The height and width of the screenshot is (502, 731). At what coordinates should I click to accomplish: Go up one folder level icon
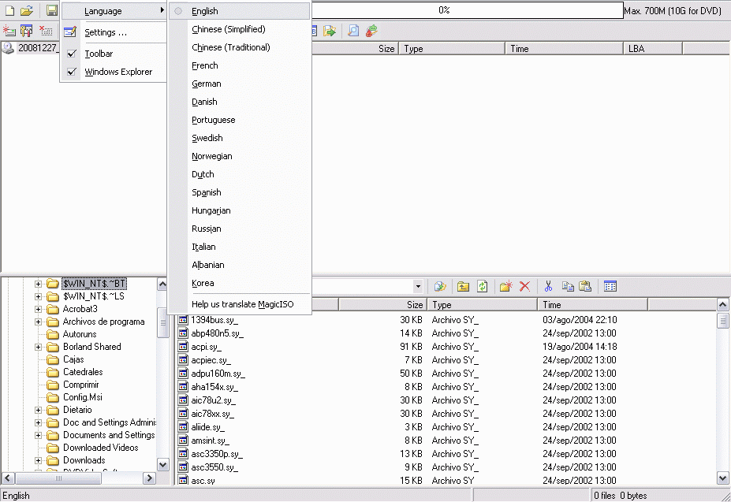click(463, 286)
